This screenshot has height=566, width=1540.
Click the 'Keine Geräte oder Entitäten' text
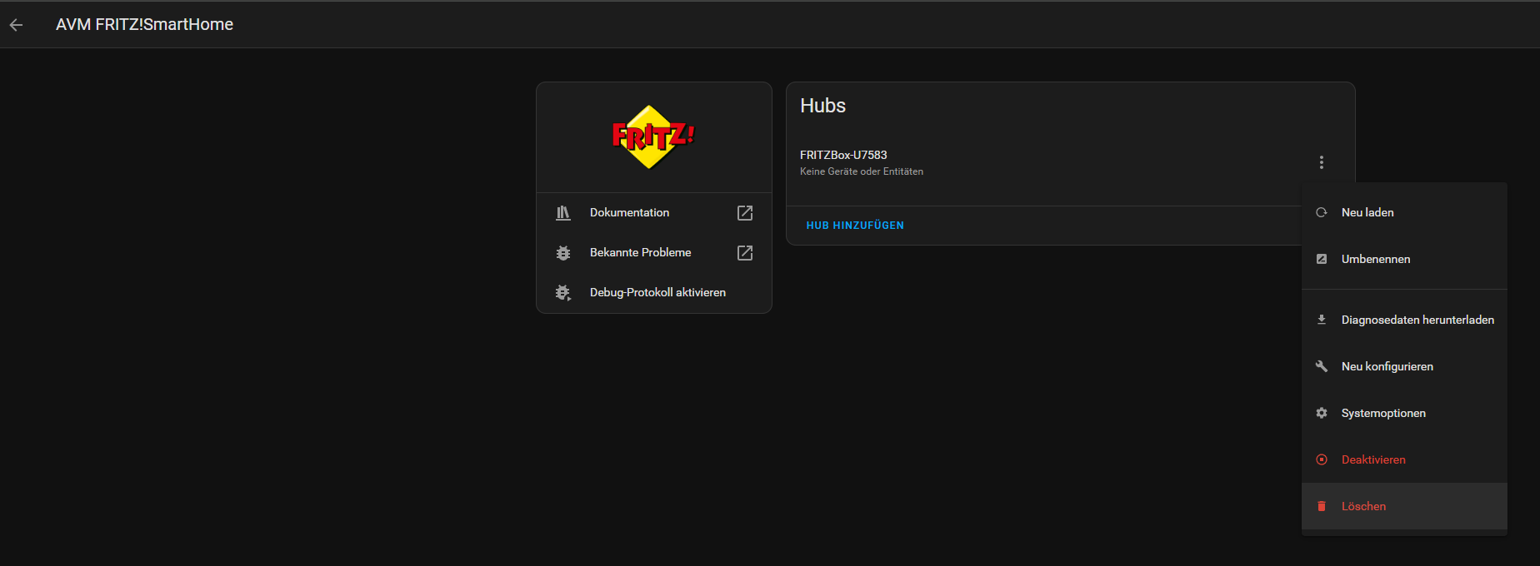(862, 171)
